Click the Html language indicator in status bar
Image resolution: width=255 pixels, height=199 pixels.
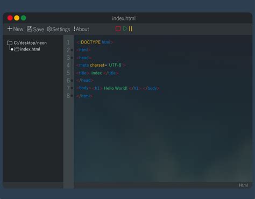[x=243, y=185]
